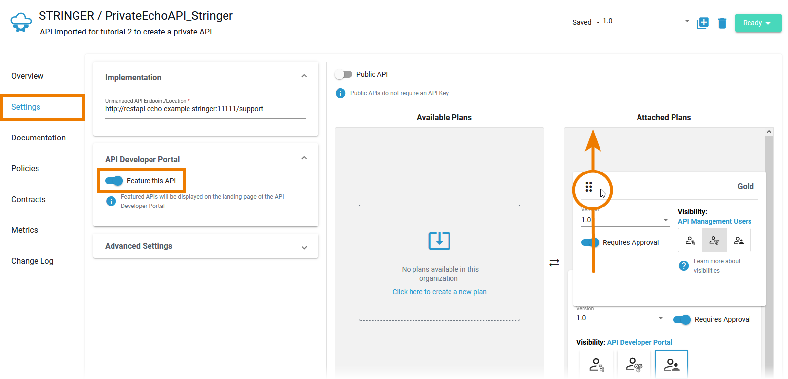Select the first visibility icon in Gold plan

click(690, 241)
